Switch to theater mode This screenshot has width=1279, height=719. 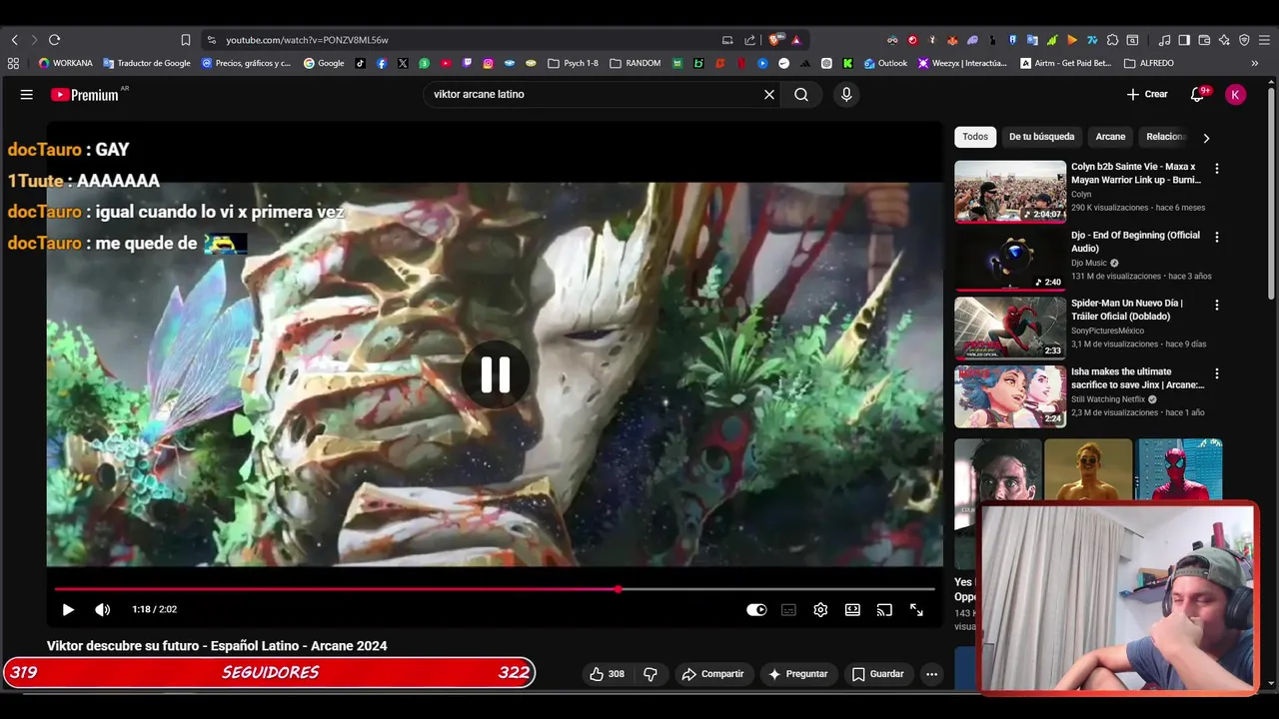[852, 609]
